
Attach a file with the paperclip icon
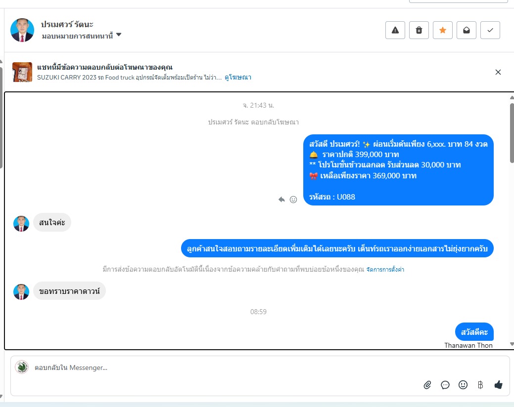(x=427, y=385)
